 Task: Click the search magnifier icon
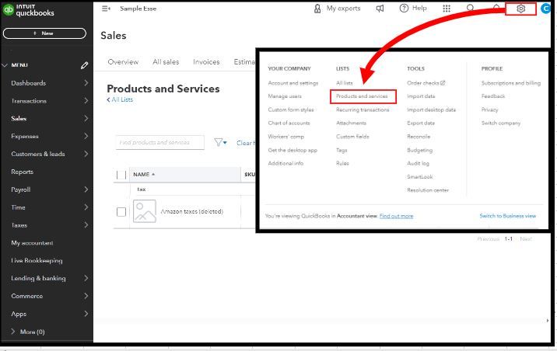coord(471,9)
